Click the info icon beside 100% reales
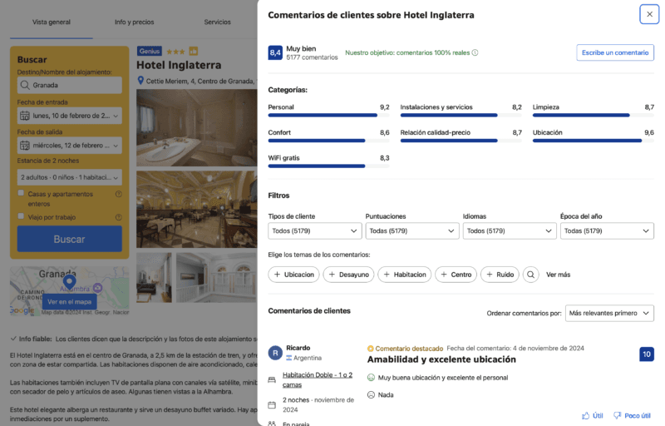665x426 pixels. point(475,52)
